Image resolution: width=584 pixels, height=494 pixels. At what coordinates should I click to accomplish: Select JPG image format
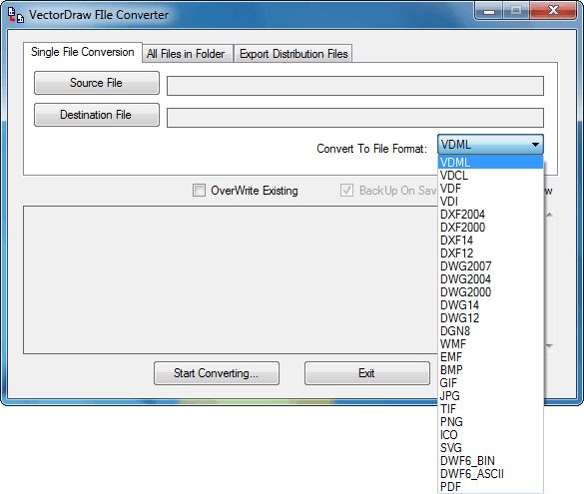490,396
